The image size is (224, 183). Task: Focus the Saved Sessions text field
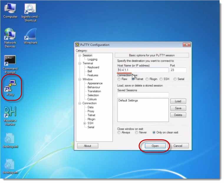point(143,94)
